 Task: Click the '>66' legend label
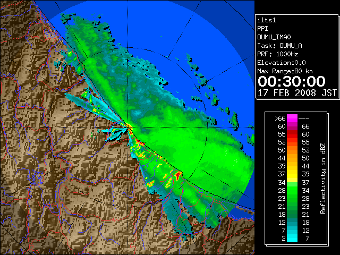pos(280,118)
